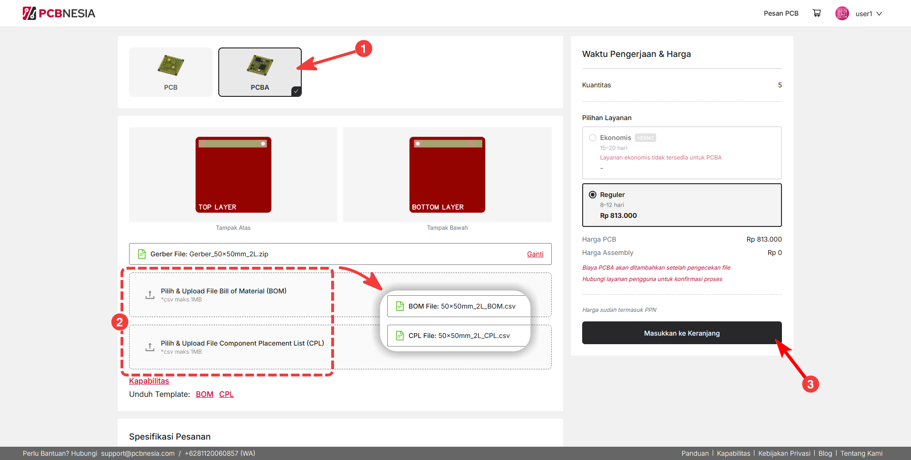Click the PCB board image icon
Viewport: 911px width, 460px height.
pyautogui.click(x=171, y=66)
